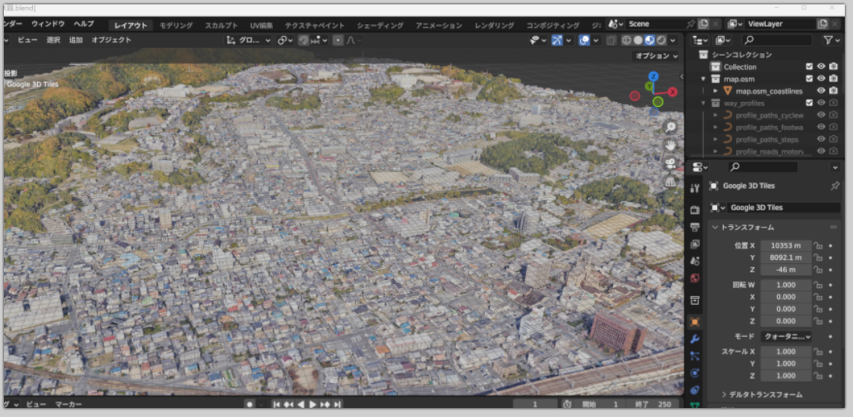Toggle the camera view icon in viewport

tap(670, 163)
